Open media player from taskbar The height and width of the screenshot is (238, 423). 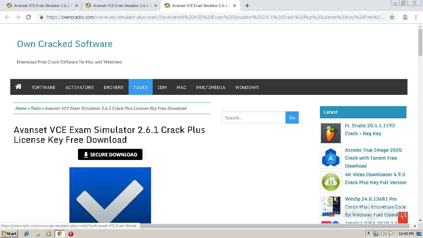pyautogui.click(x=49, y=234)
